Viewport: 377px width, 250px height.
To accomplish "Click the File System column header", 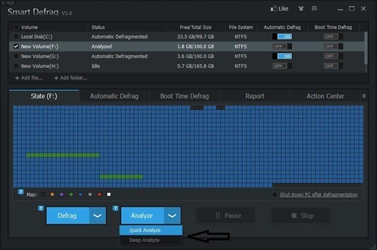I will point(241,27).
